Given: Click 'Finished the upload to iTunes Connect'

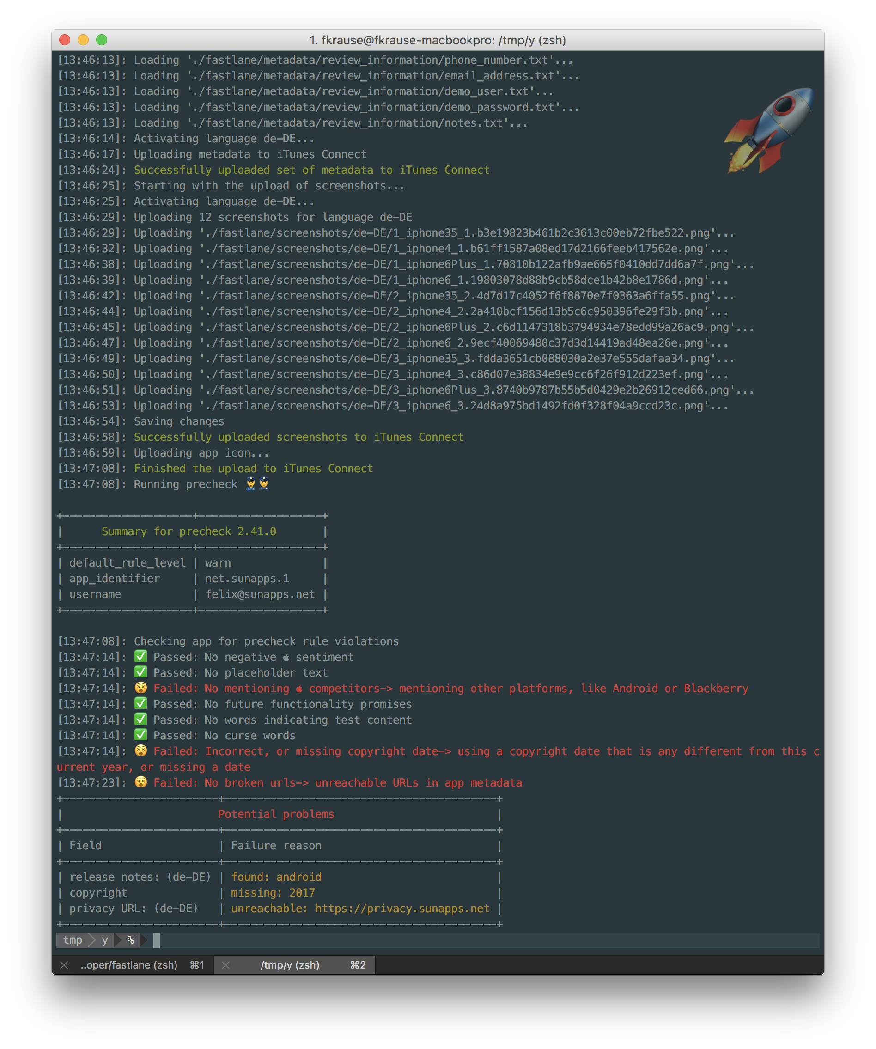Looking at the screenshot, I should pos(253,469).
